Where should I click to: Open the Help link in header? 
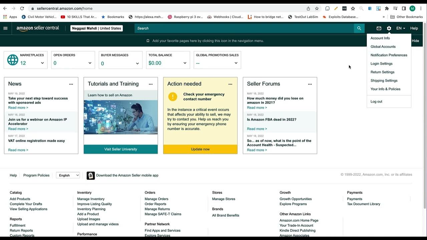coord(414,28)
